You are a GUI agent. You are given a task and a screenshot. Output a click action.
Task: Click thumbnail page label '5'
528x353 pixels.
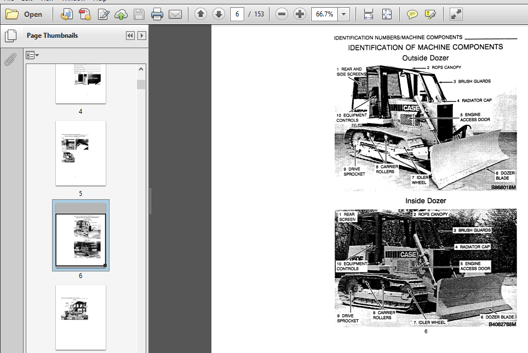click(x=81, y=194)
